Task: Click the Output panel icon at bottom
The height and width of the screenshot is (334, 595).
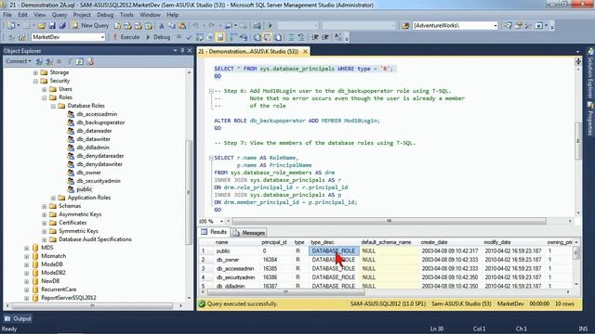Action: (x=7, y=318)
